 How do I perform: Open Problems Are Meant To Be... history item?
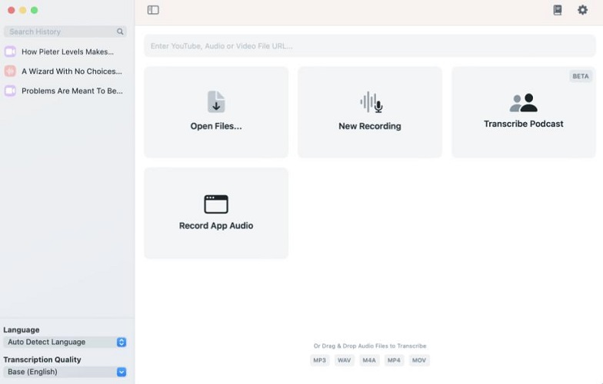pyautogui.click(x=65, y=91)
